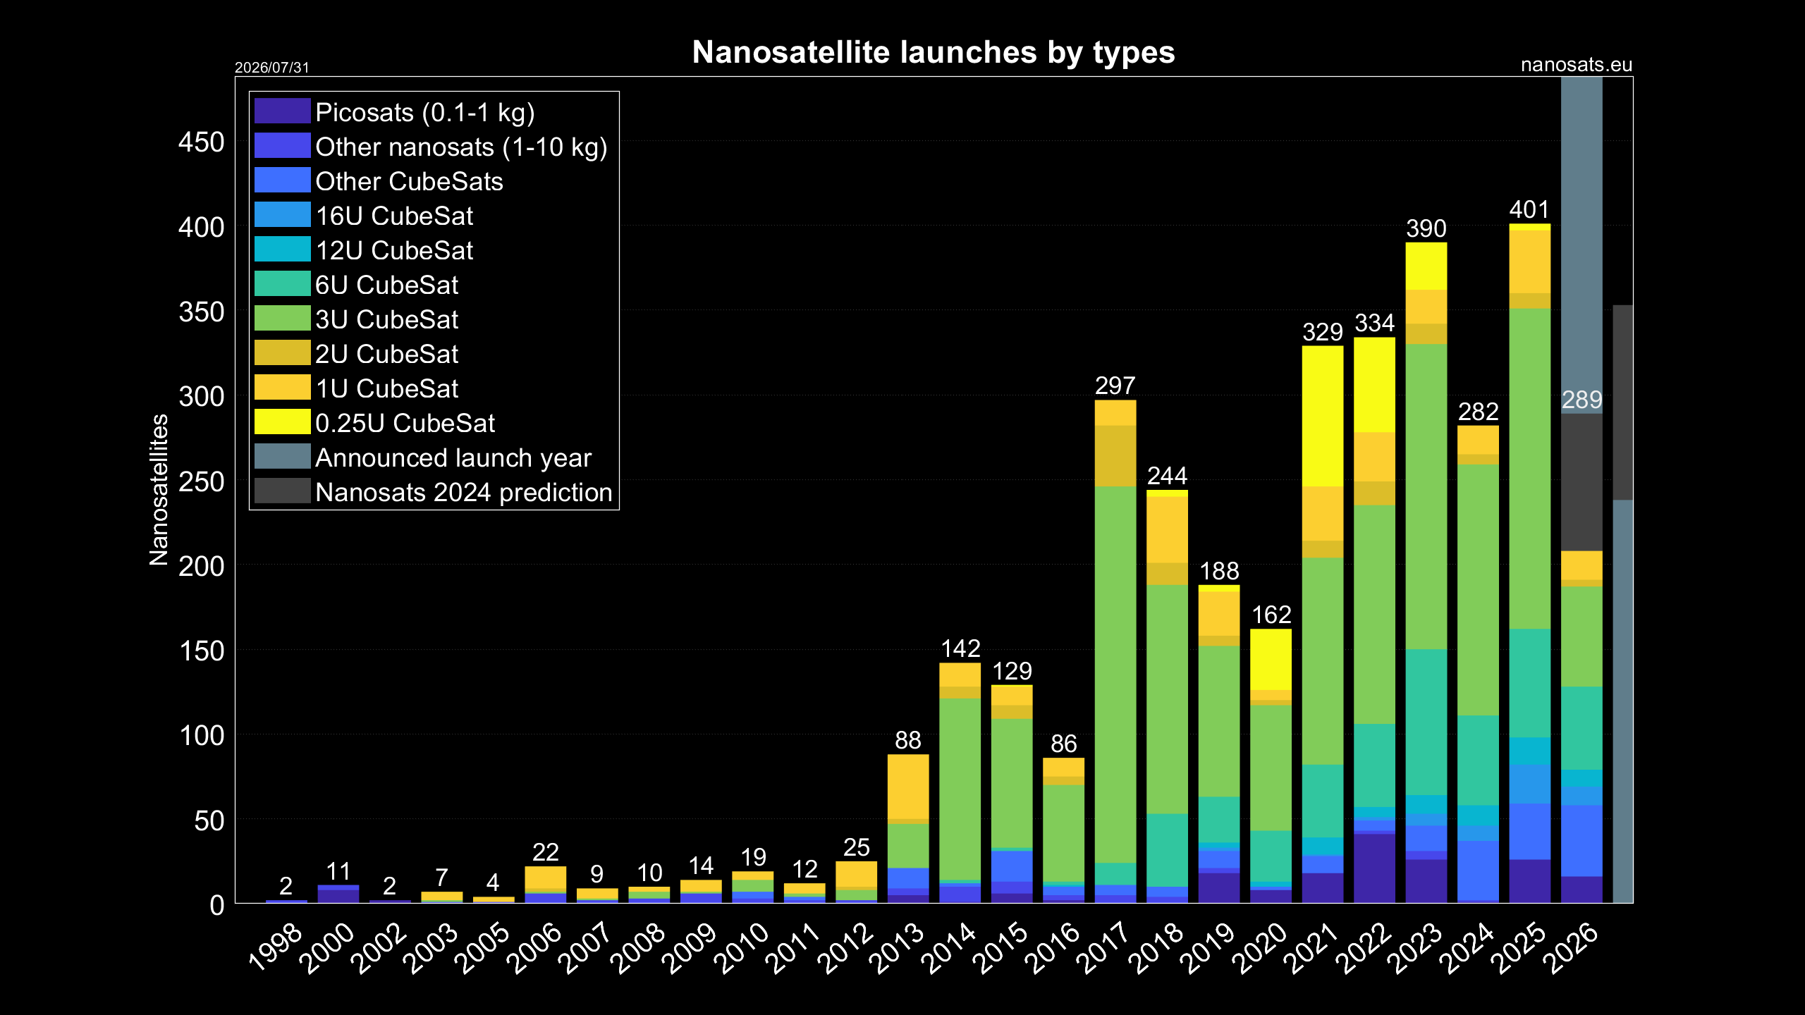The width and height of the screenshot is (1805, 1015).
Task: Click the '350' y-axis tick label
Action: click(x=201, y=312)
